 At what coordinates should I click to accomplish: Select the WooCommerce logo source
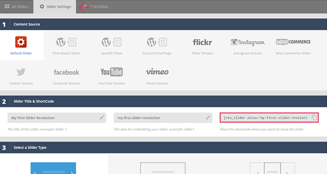(293, 42)
